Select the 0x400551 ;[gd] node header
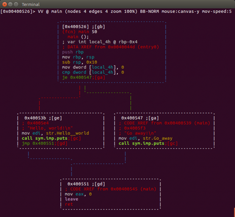This screenshot has height=217, width=235. pos(86,184)
